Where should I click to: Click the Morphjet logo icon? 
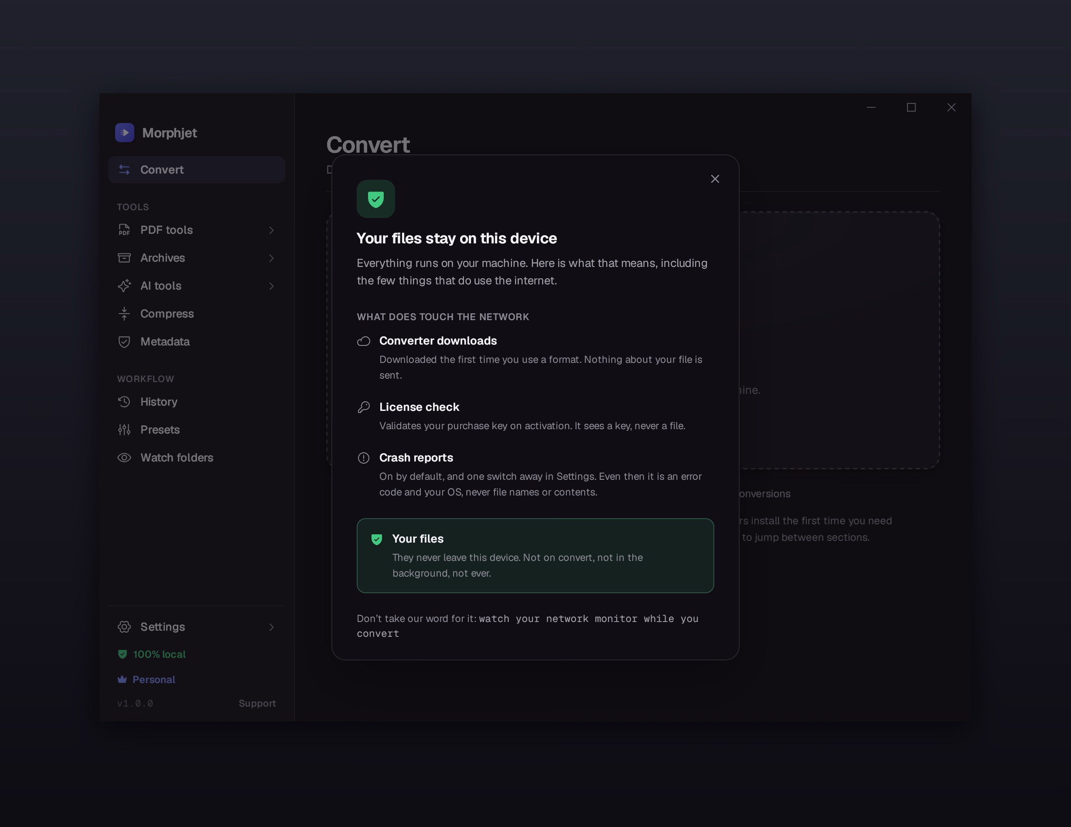pos(125,133)
